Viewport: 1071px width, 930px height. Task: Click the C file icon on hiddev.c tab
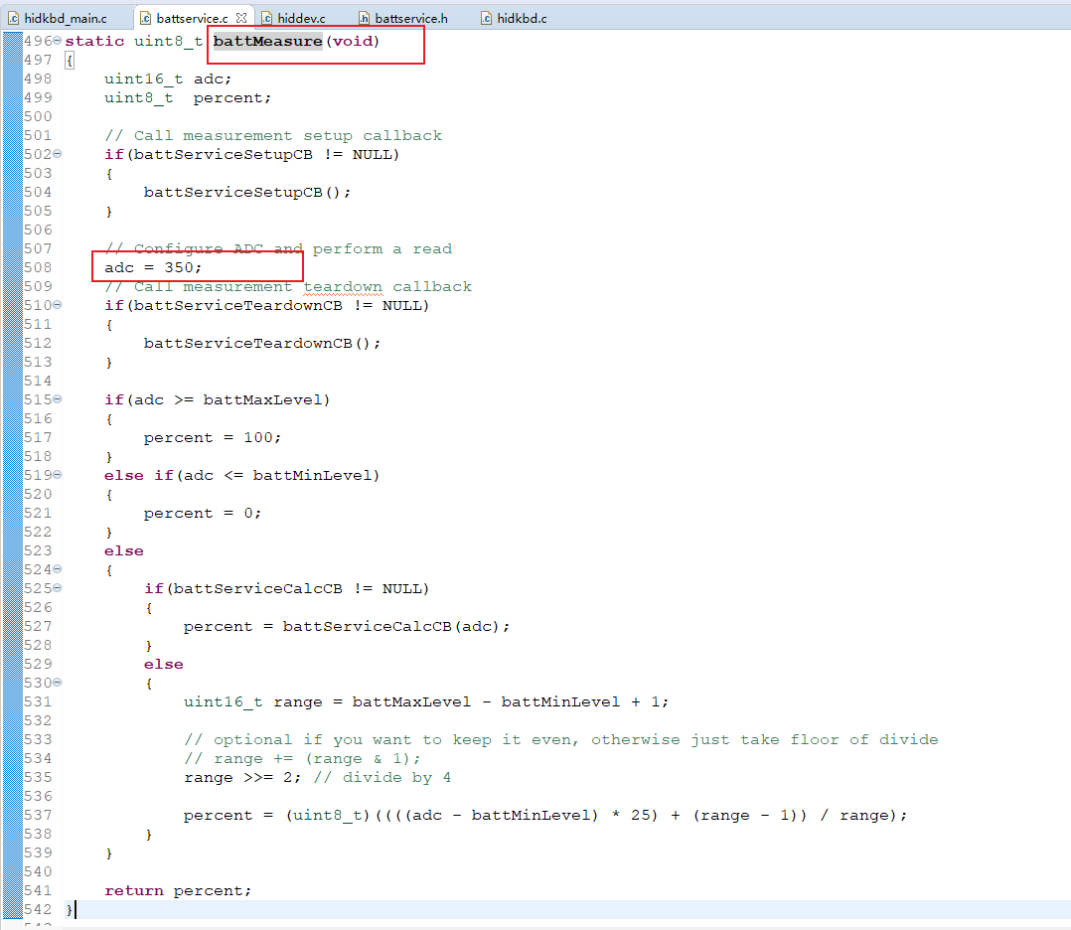(267, 18)
